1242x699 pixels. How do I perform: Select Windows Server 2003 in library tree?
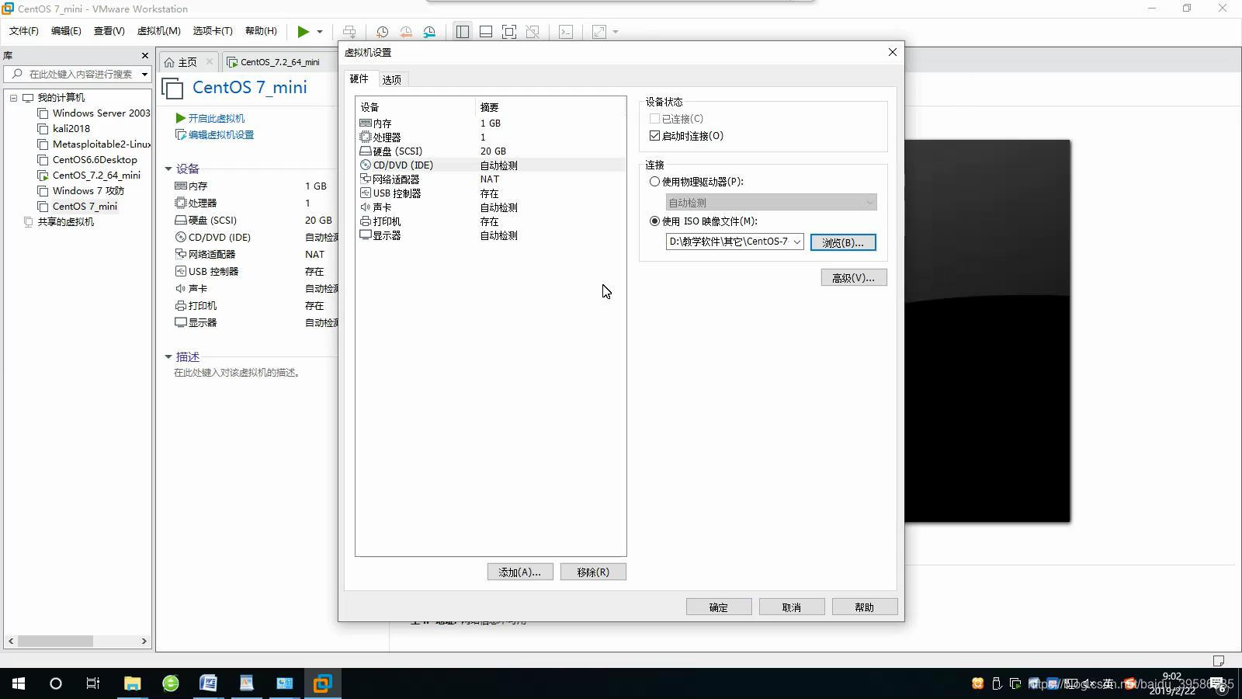(94, 113)
